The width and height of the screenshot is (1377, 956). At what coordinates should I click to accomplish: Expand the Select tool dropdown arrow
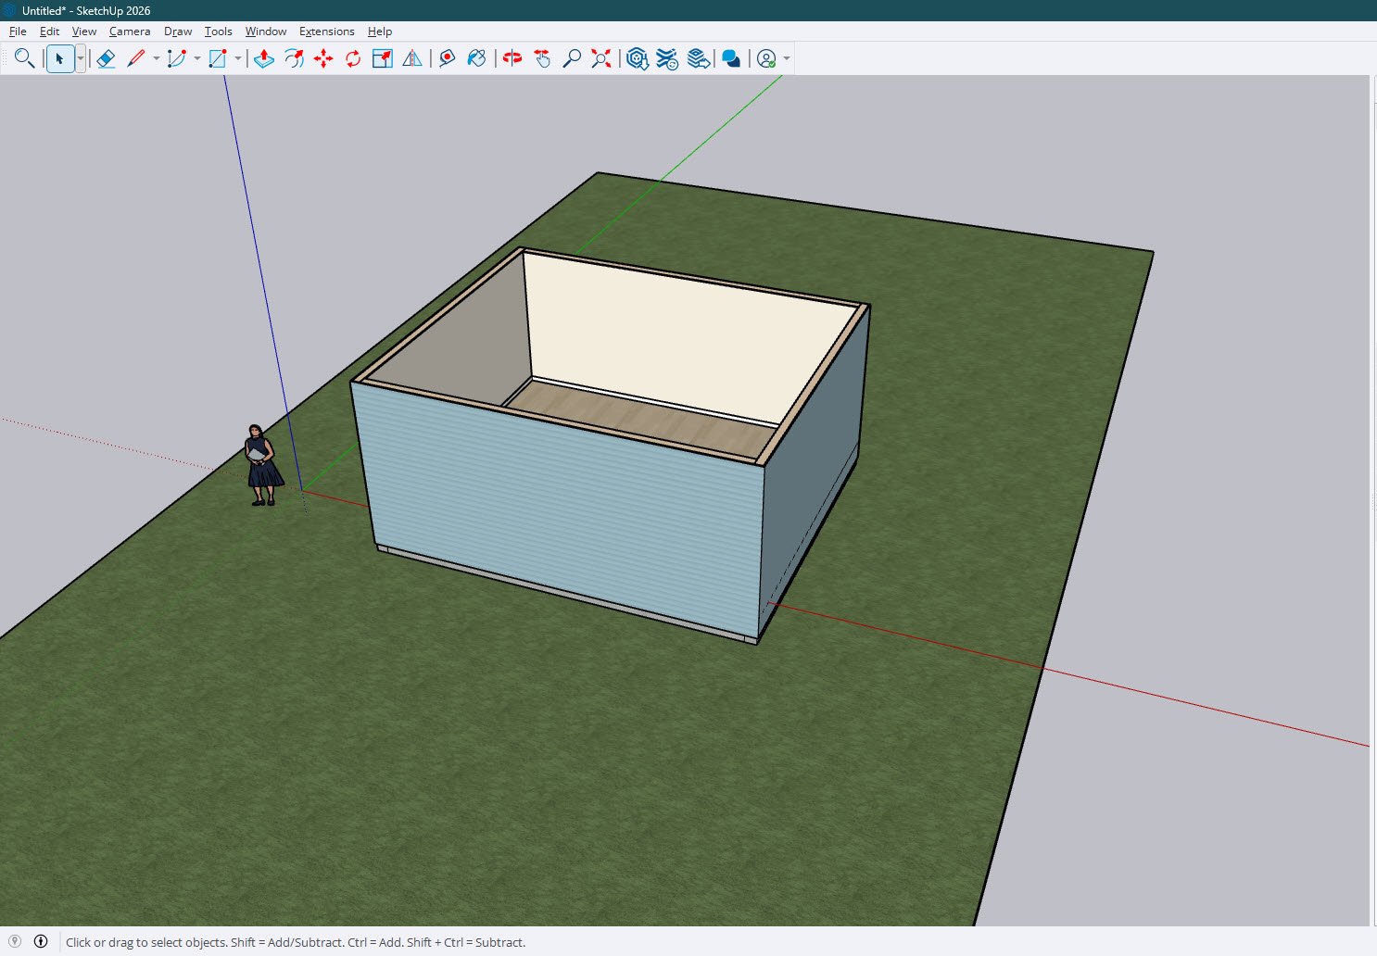pyautogui.click(x=81, y=59)
